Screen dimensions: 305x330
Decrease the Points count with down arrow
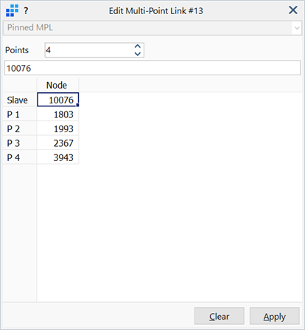click(x=138, y=54)
